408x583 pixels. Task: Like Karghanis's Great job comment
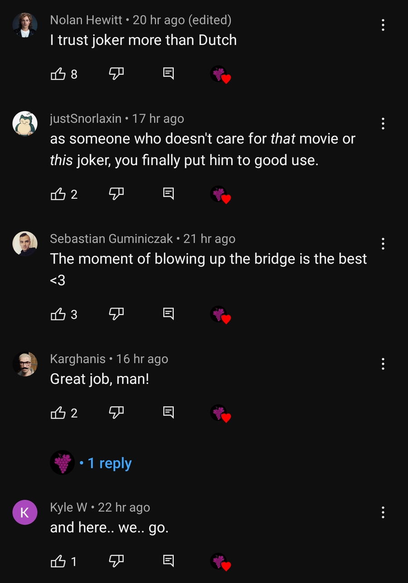[x=58, y=412]
